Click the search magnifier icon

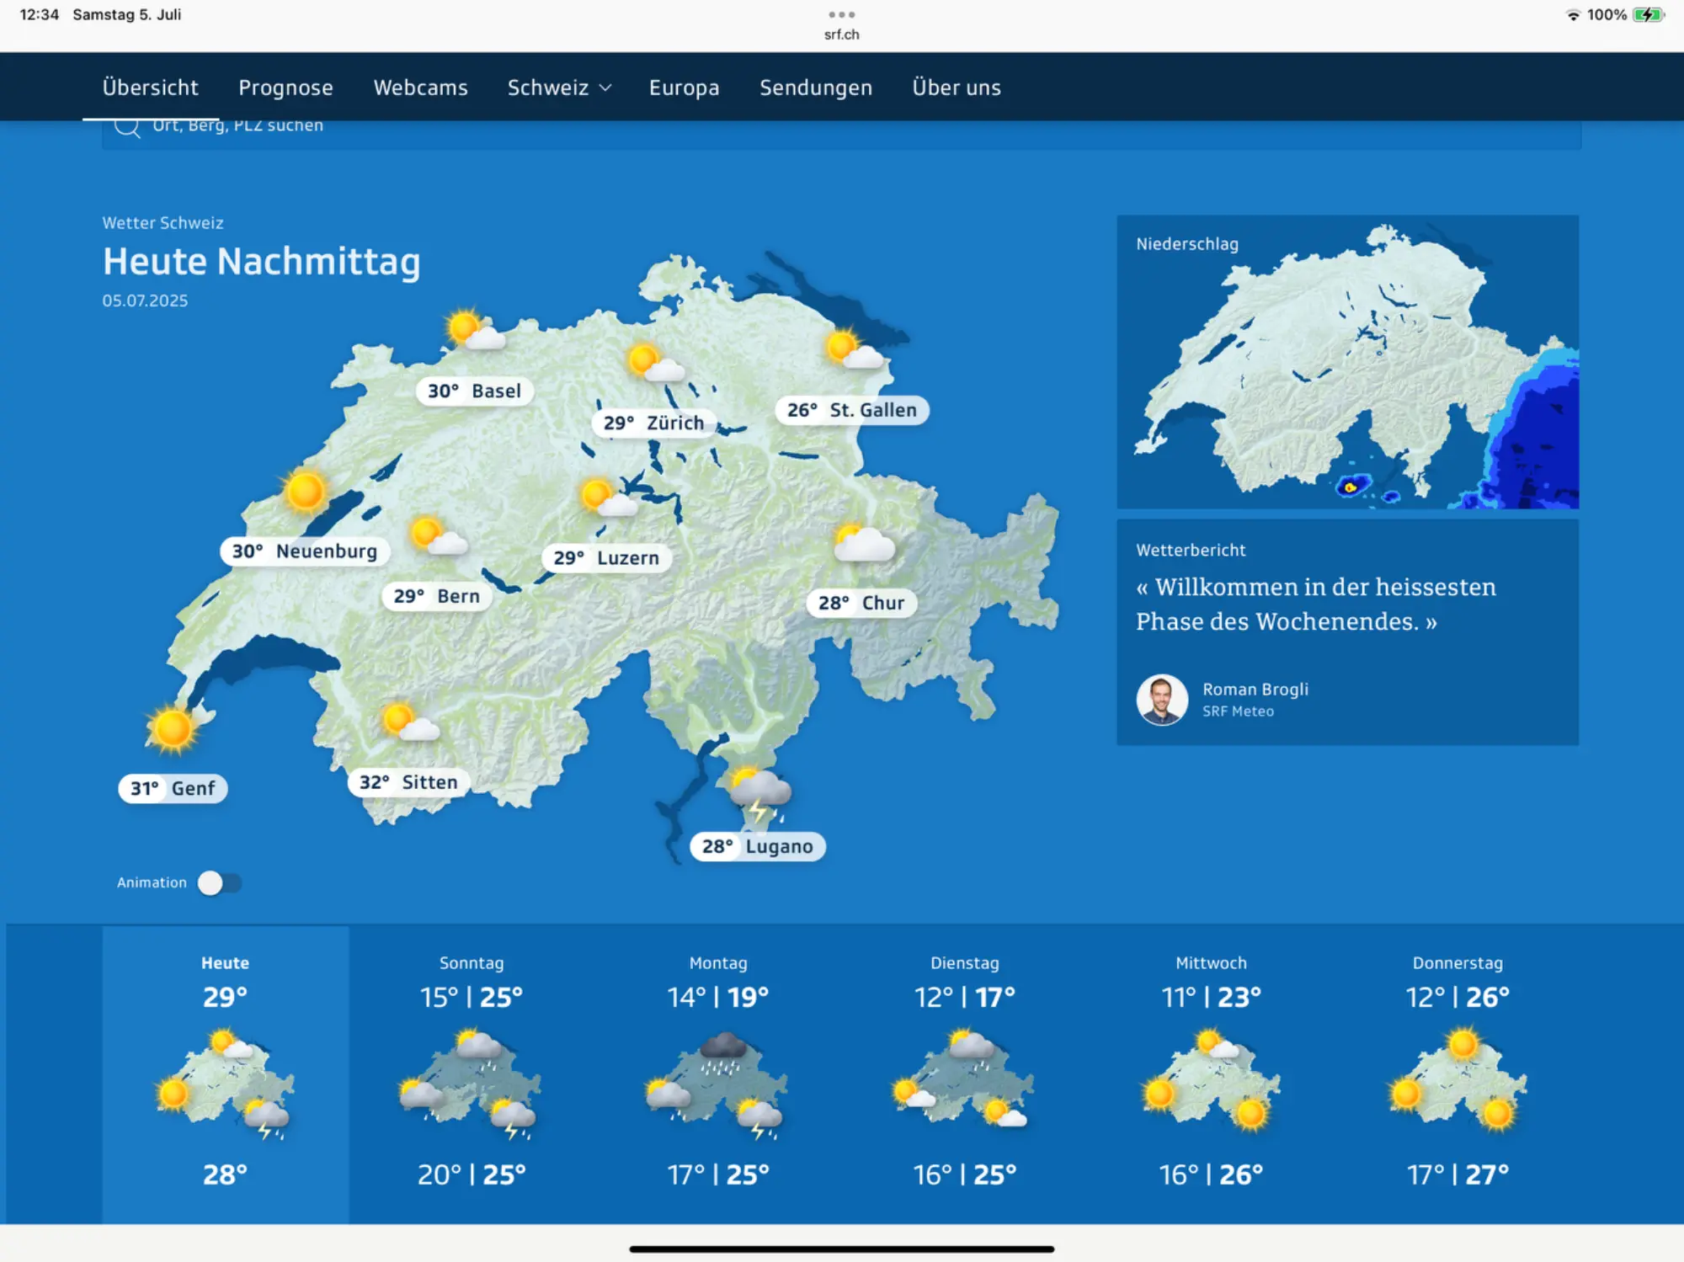pyautogui.click(x=127, y=127)
